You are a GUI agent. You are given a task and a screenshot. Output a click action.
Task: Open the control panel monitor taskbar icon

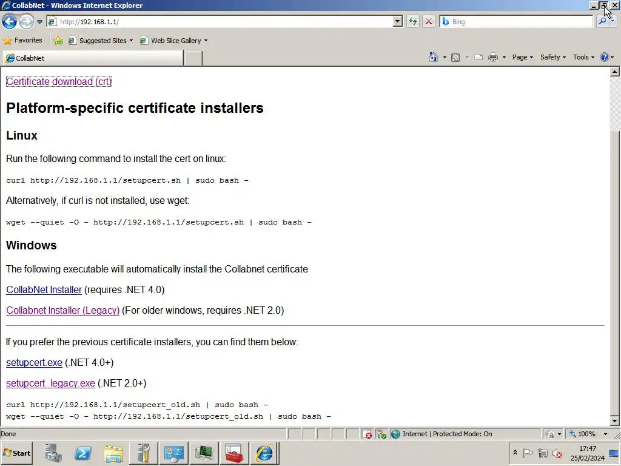(173, 453)
